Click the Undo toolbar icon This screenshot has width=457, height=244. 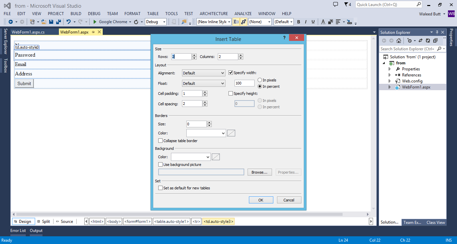point(69,21)
